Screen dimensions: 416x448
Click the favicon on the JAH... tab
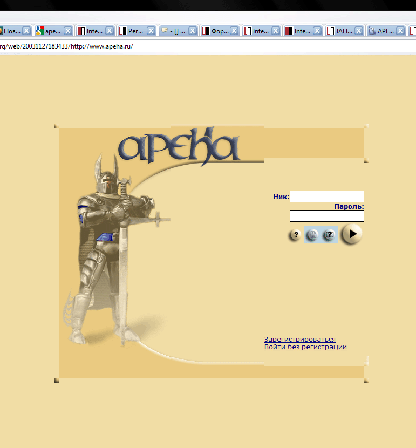pyautogui.click(x=330, y=31)
